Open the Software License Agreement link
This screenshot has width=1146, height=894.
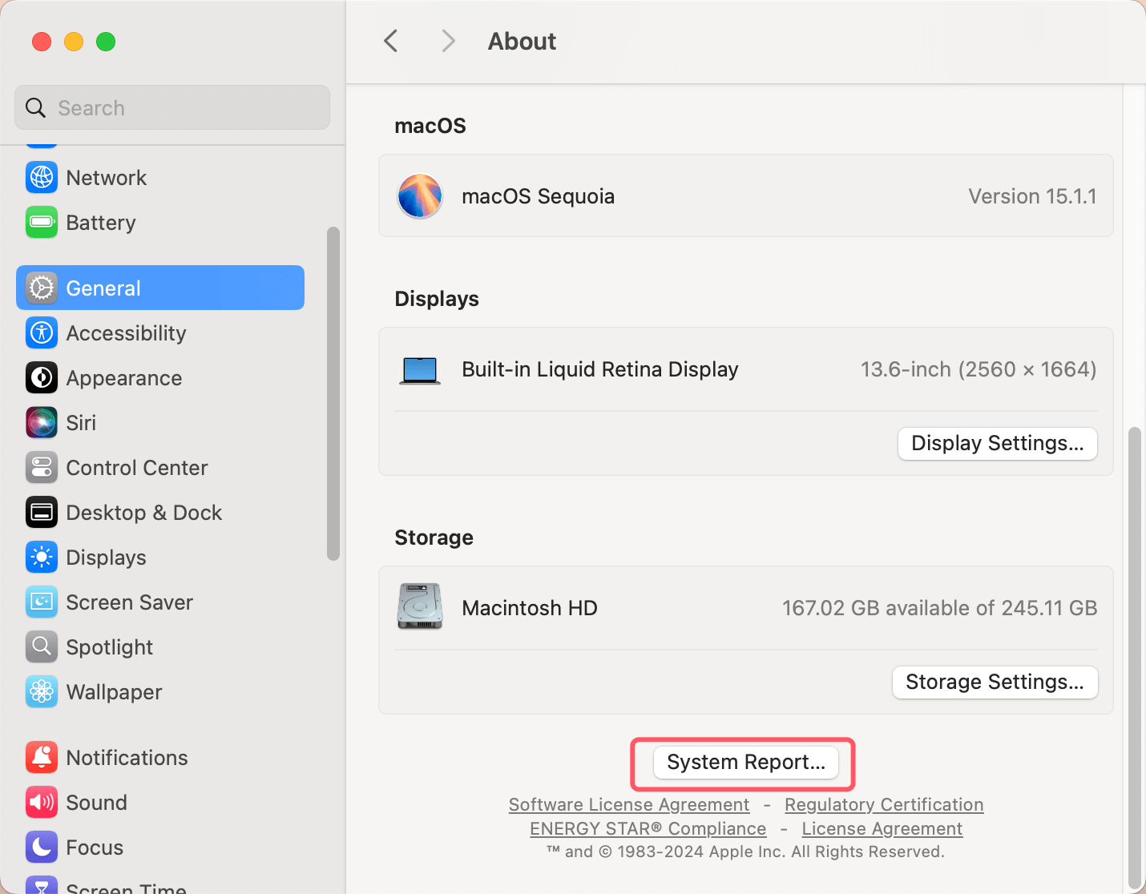point(629,804)
